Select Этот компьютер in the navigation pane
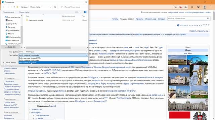Screen dimensions: 215x120 pos(13,17)
